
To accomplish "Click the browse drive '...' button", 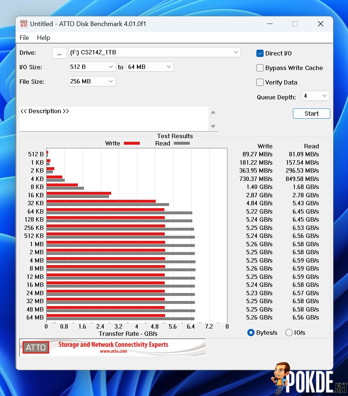I will pyautogui.click(x=59, y=53).
